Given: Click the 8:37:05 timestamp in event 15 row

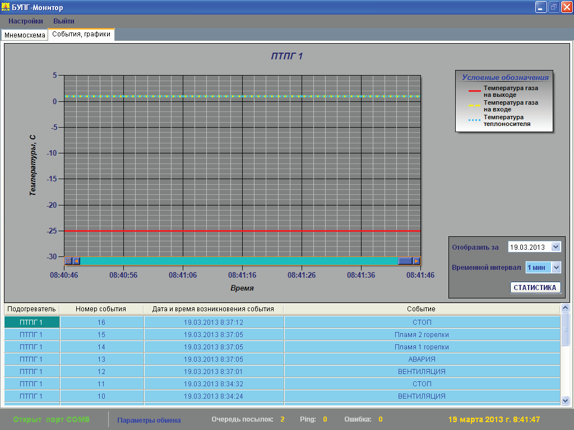Looking at the screenshot, I should tap(214, 335).
